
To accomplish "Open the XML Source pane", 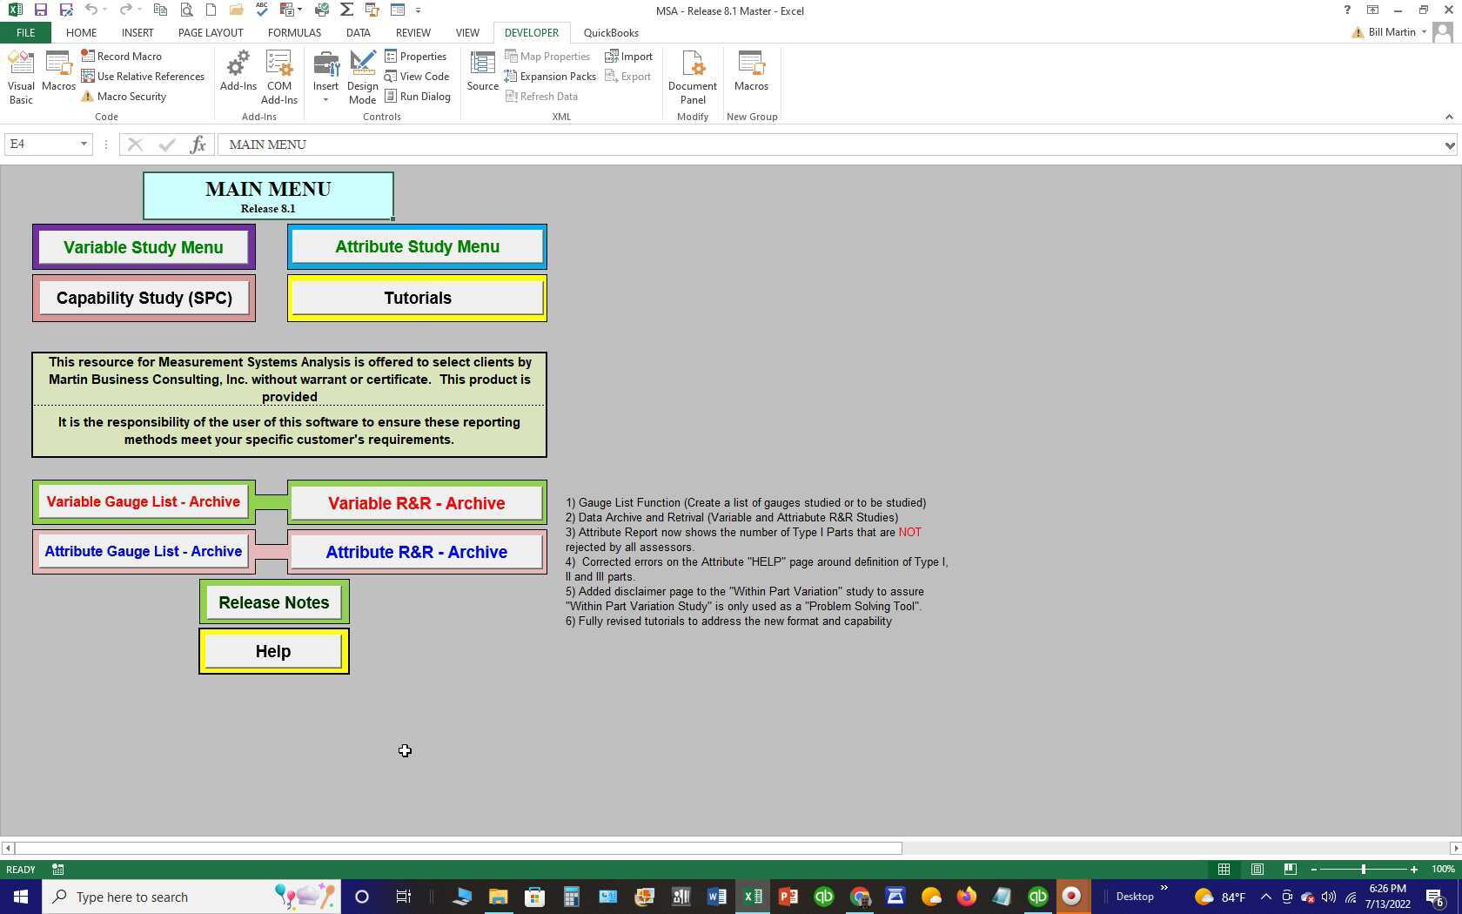I will [481, 73].
